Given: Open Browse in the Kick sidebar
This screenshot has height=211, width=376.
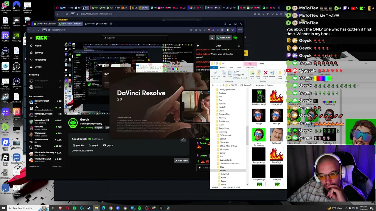Looking at the screenshot, I should (x=39, y=52).
